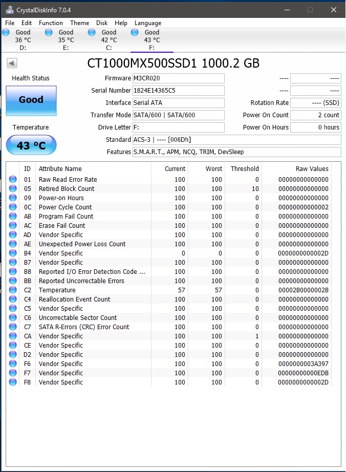Open the Language menu
This screenshot has width=346, height=472.
pyautogui.click(x=148, y=23)
